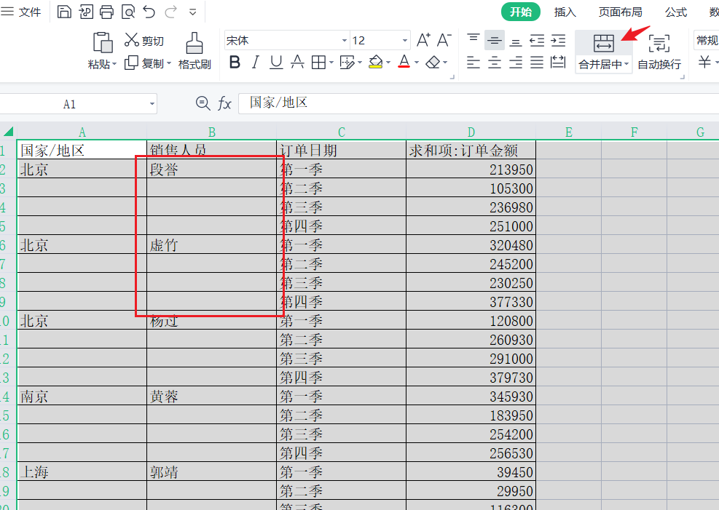Expand the Name Box dropdown arrow
The width and height of the screenshot is (719, 510).
pyautogui.click(x=152, y=104)
